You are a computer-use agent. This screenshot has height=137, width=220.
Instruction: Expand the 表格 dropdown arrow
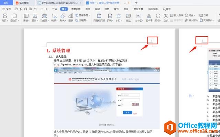pos(29,21)
